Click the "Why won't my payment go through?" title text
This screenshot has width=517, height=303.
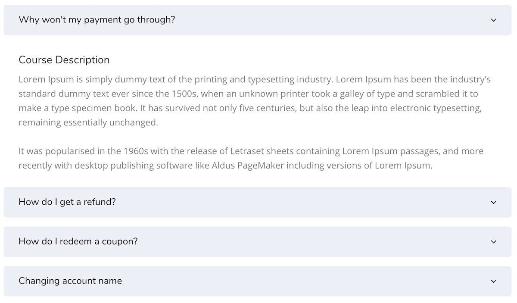pyautogui.click(x=97, y=20)
